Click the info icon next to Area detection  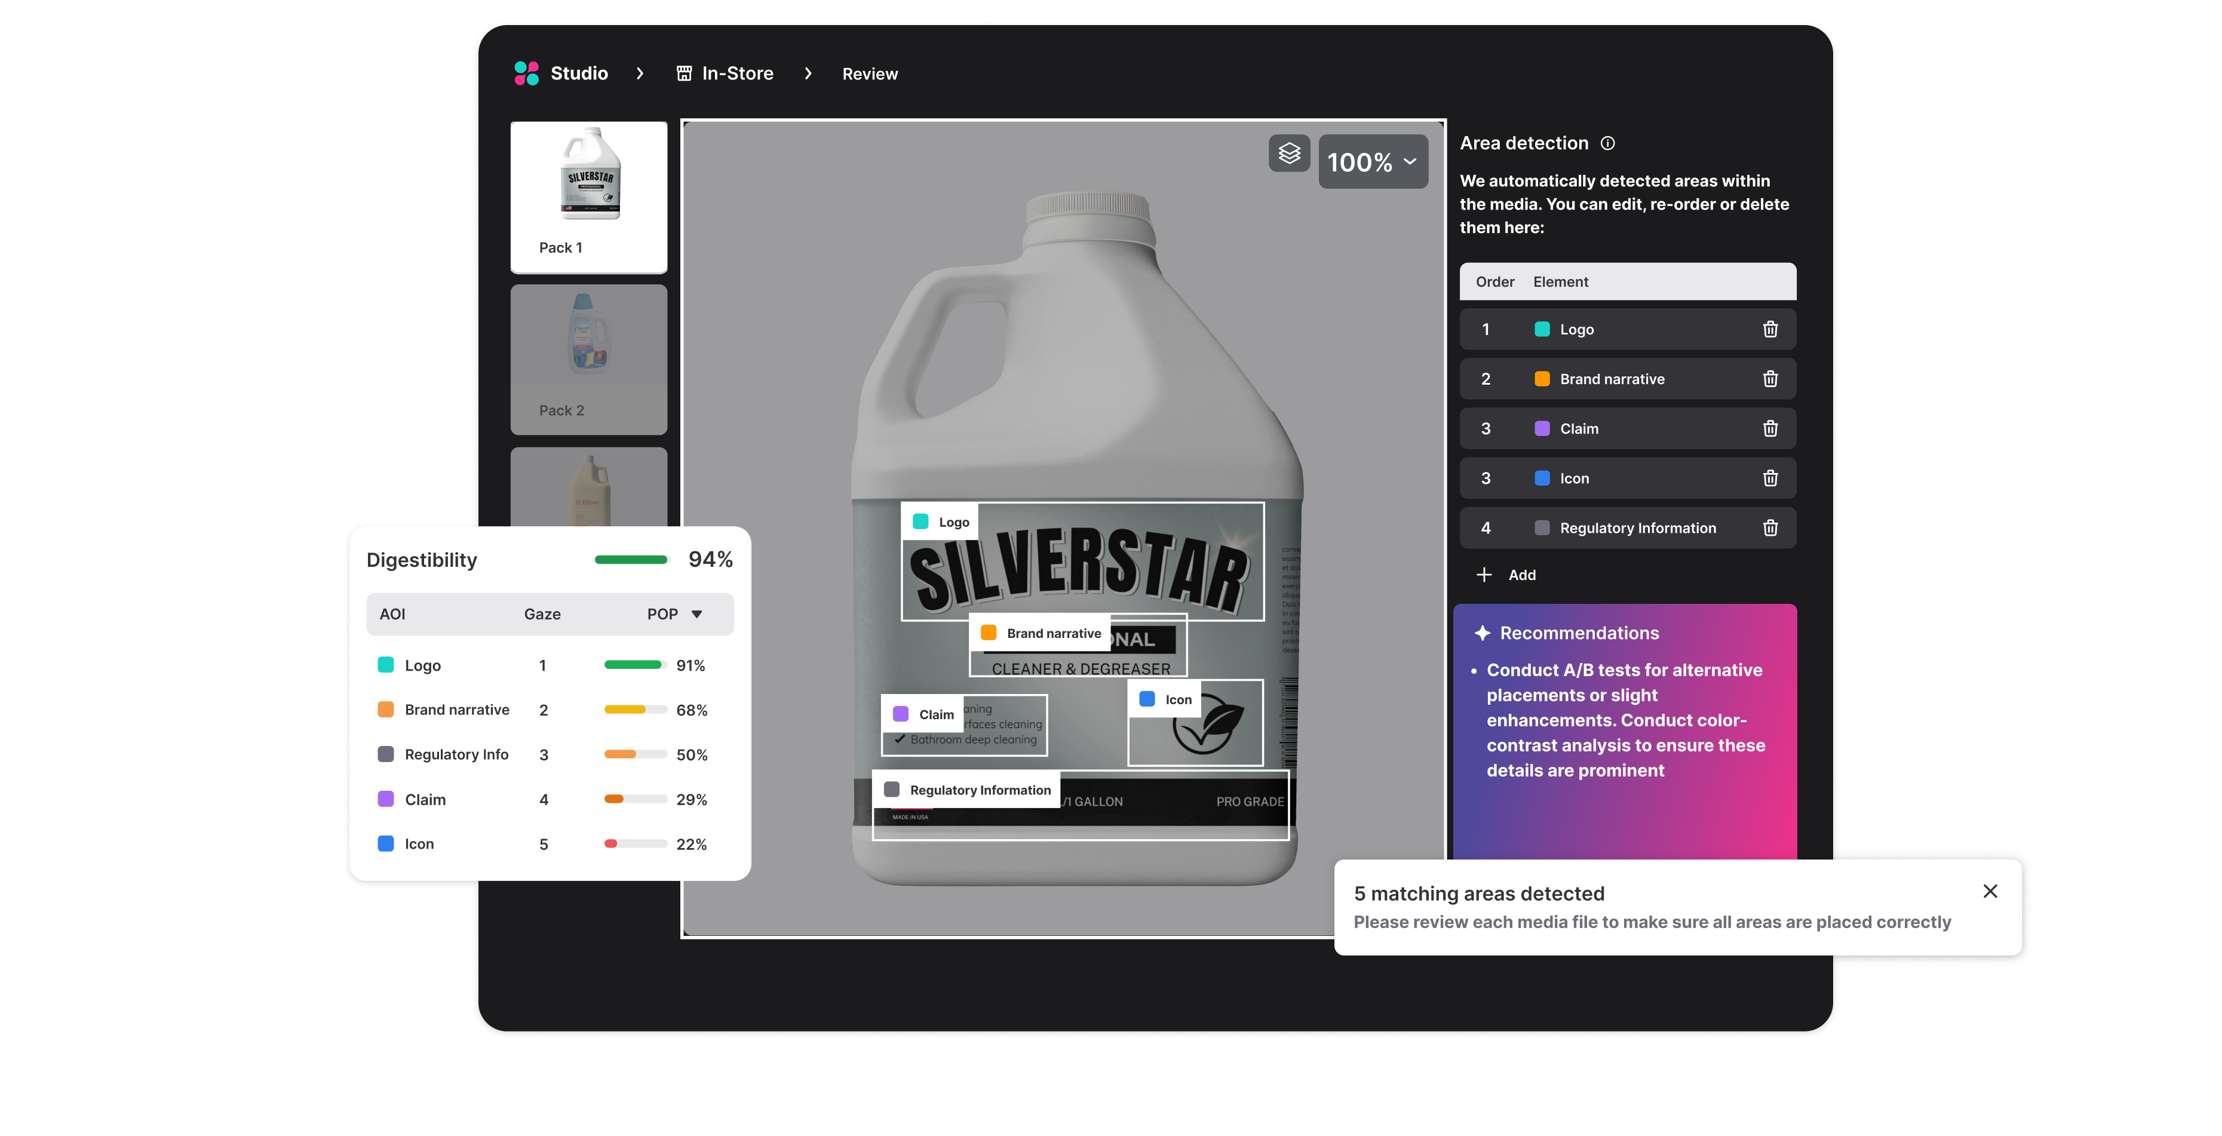[1608, 143]
